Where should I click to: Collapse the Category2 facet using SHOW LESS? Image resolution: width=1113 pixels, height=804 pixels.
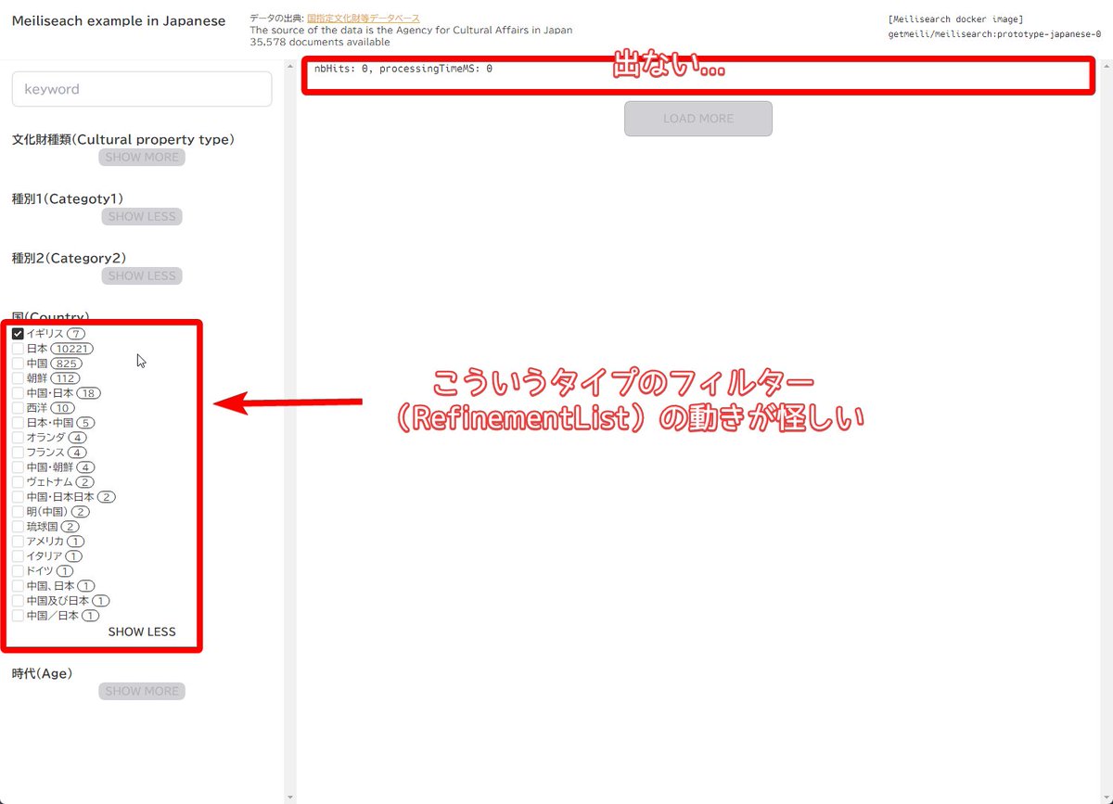click(x=141, y=275)
